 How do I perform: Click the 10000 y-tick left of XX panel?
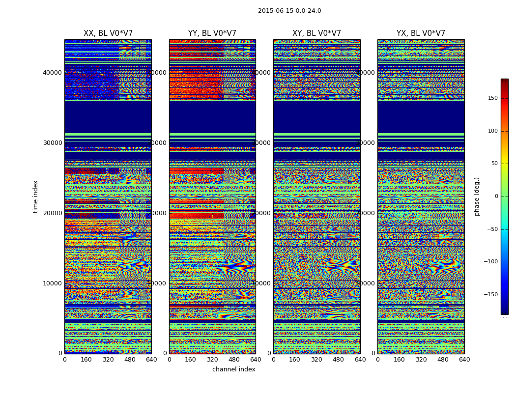point(52,283)
